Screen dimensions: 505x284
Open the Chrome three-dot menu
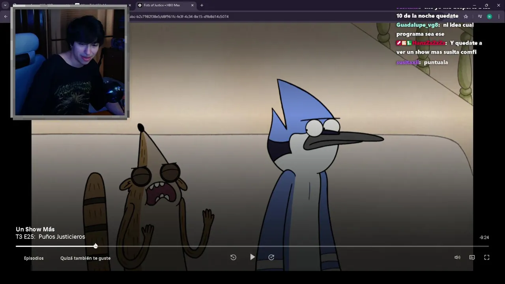pyautogui.click(x=499, y=17)
